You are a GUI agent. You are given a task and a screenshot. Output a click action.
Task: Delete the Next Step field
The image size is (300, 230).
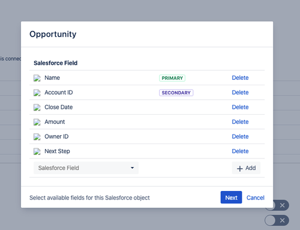pos(240,151)
